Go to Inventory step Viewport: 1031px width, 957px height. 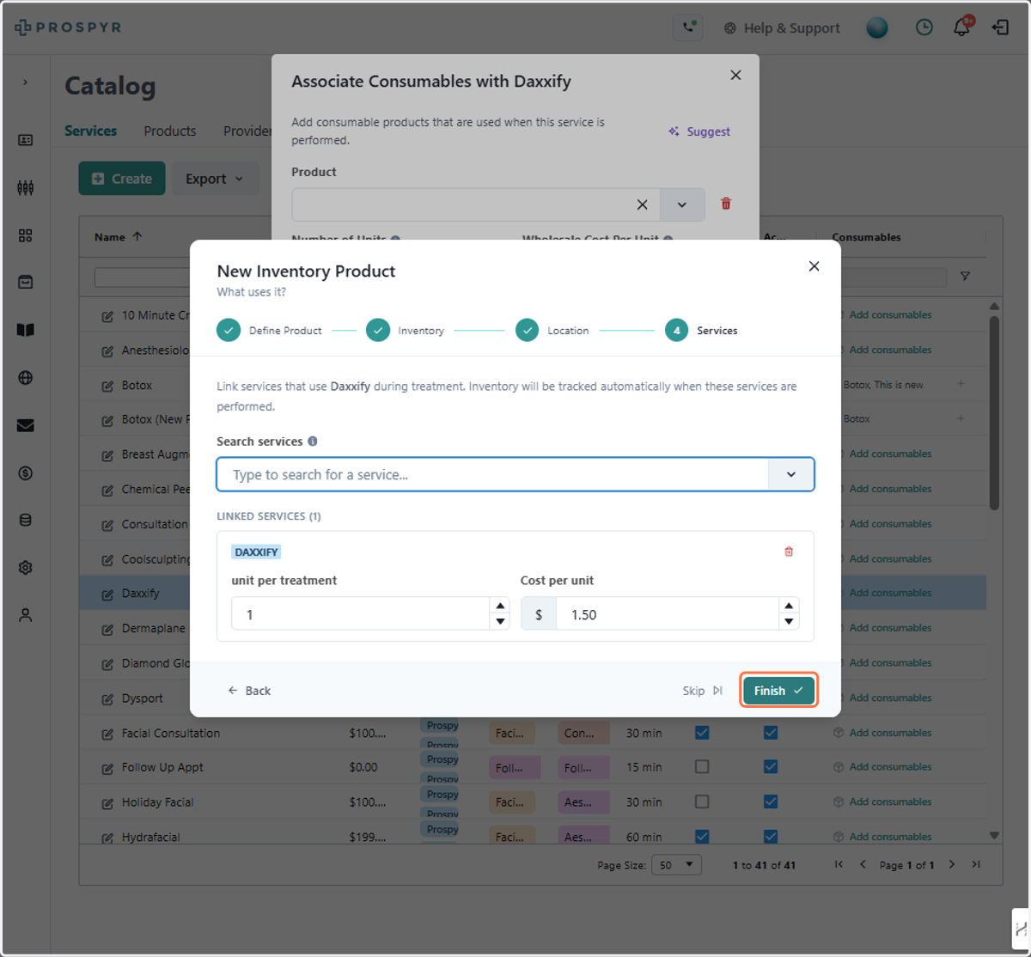(x=406, y=330)
